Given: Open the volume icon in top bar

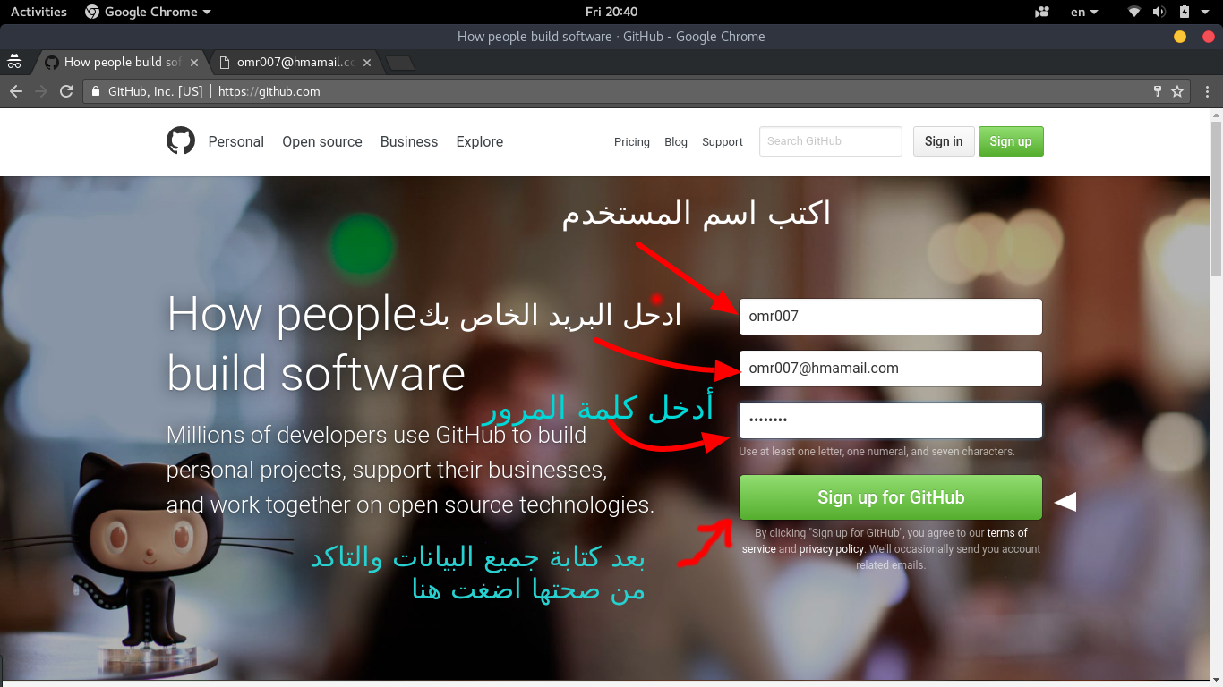Looking at the screenshot, I should [1159, 12].
